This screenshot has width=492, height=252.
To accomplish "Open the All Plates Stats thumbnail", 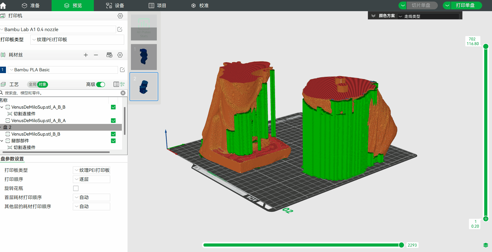I will click(x=144, y=27).
